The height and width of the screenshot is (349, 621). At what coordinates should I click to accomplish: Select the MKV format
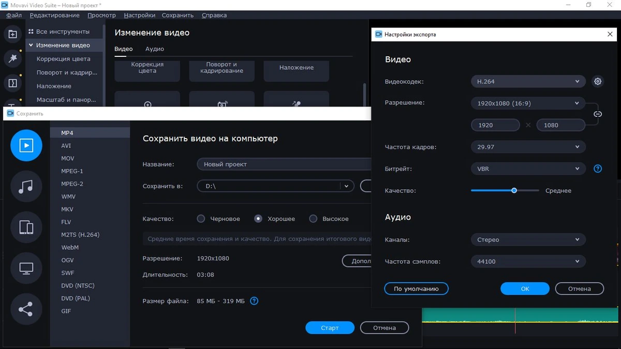click(x=90, y=209)
